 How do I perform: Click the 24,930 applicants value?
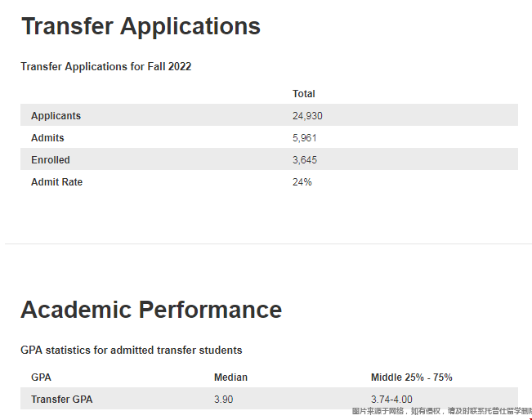(307, 116)
